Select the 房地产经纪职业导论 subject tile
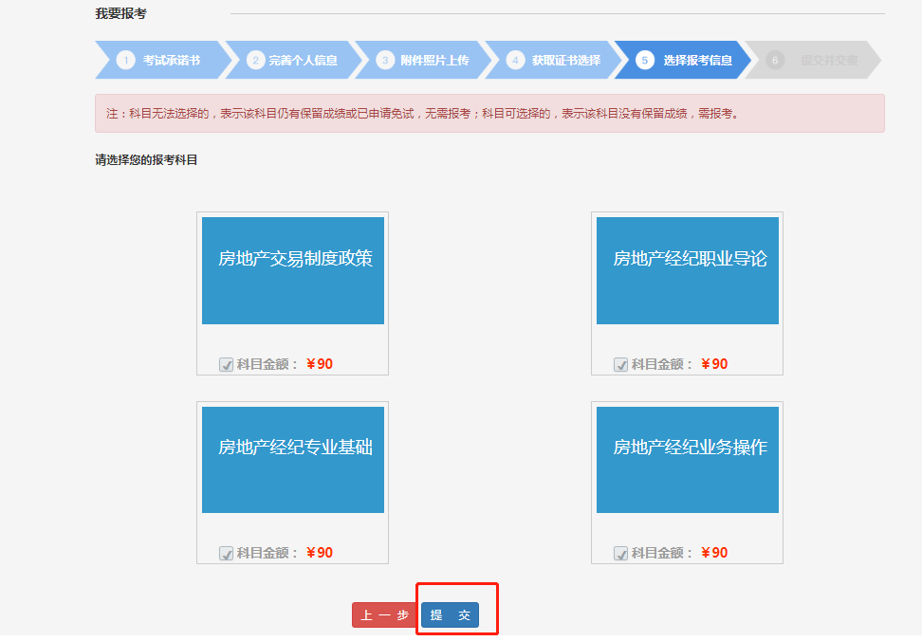 (x=688, y=270)
